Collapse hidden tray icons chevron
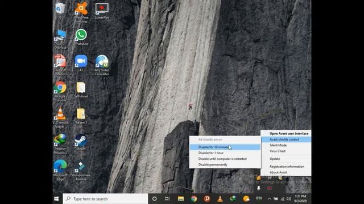The image size is (364, 204). pyautogui.click(x=269, y=199)
